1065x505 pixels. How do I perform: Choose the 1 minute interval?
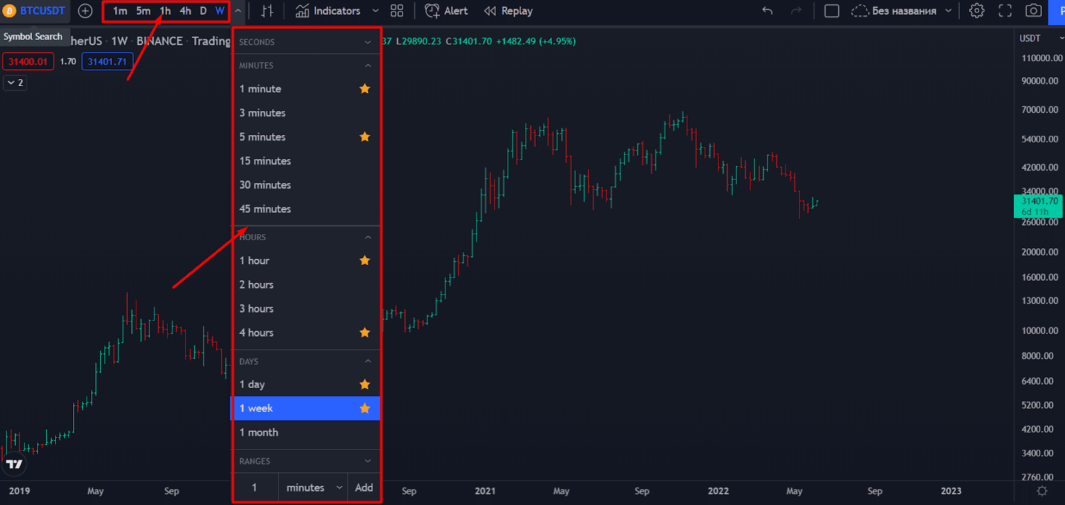tap(306, 88)
